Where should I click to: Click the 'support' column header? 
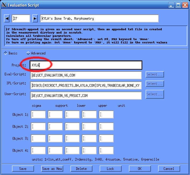coord(61,106)
